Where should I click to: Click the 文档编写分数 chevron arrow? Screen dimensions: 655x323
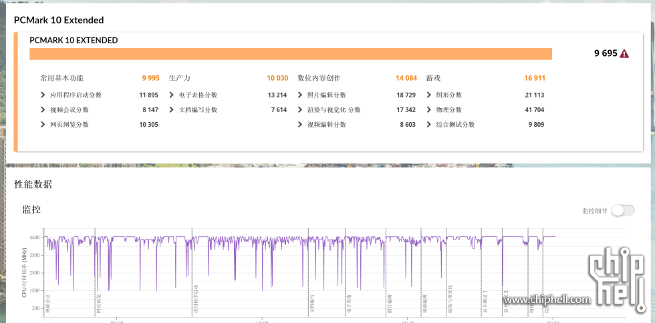(172, 110)
